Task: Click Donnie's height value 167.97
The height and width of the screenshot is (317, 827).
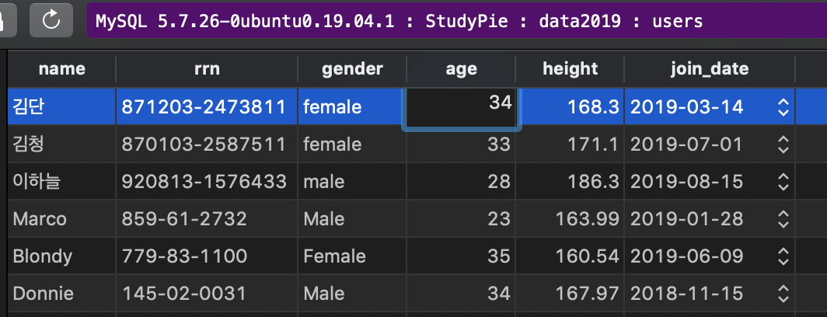Action: (x=587, y=294)
